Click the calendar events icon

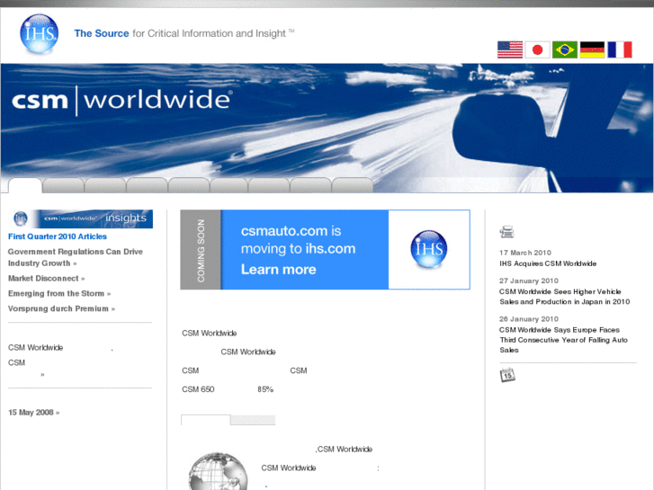pyautogui.click(x=507, y=375)
